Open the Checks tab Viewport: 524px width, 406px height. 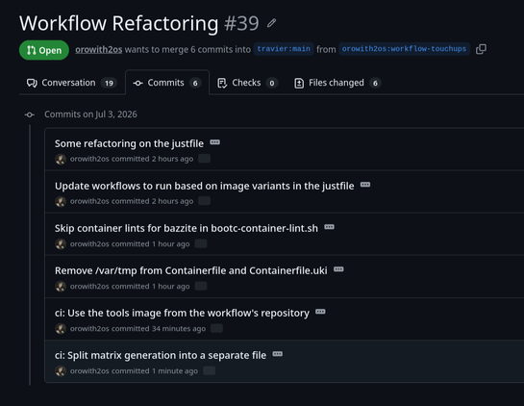pyautogui.click(x=247, y=83)
